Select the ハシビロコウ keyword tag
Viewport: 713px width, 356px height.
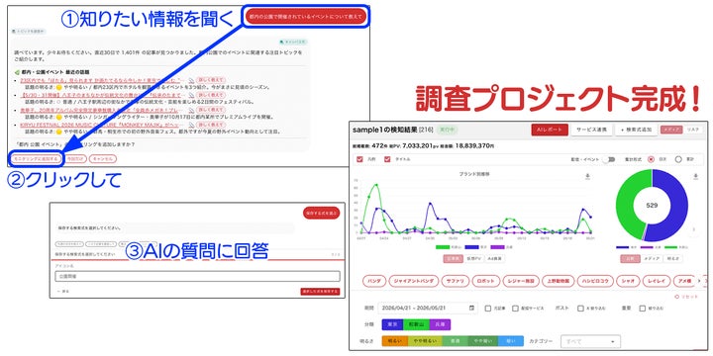(595, 281)
